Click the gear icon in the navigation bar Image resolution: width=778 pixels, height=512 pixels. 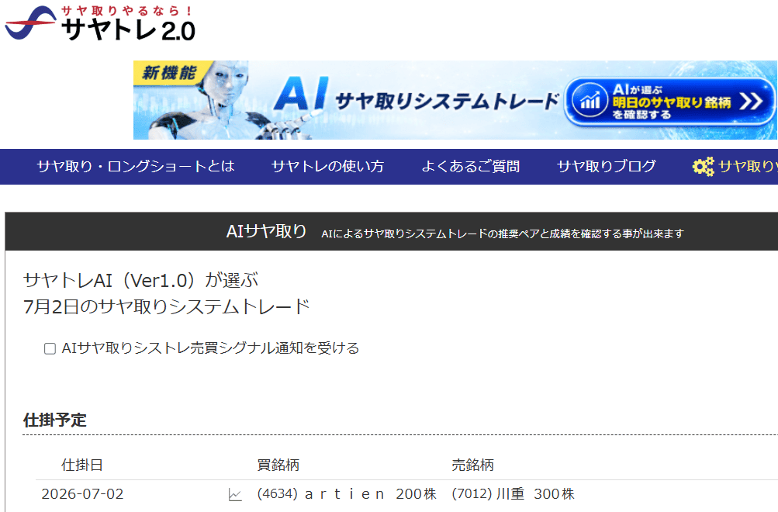click(703, 167)
